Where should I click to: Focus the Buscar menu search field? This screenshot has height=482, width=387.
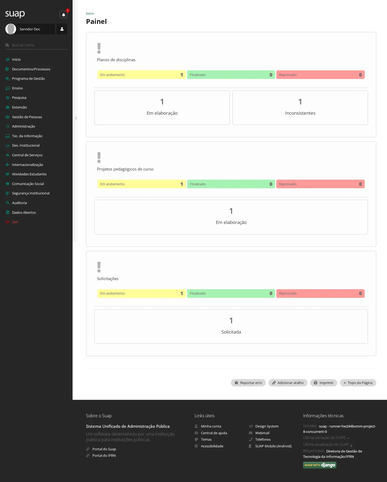36,45
